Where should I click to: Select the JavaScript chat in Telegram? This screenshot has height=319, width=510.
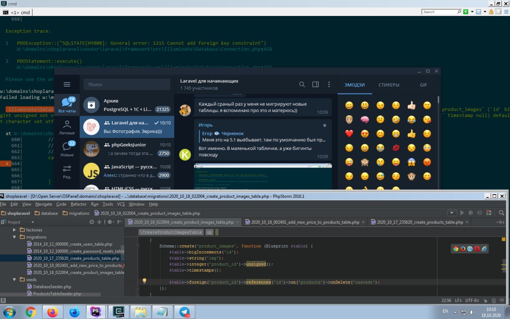[x=127, y=171]
